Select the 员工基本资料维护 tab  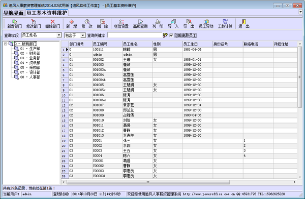coord(47,13)
